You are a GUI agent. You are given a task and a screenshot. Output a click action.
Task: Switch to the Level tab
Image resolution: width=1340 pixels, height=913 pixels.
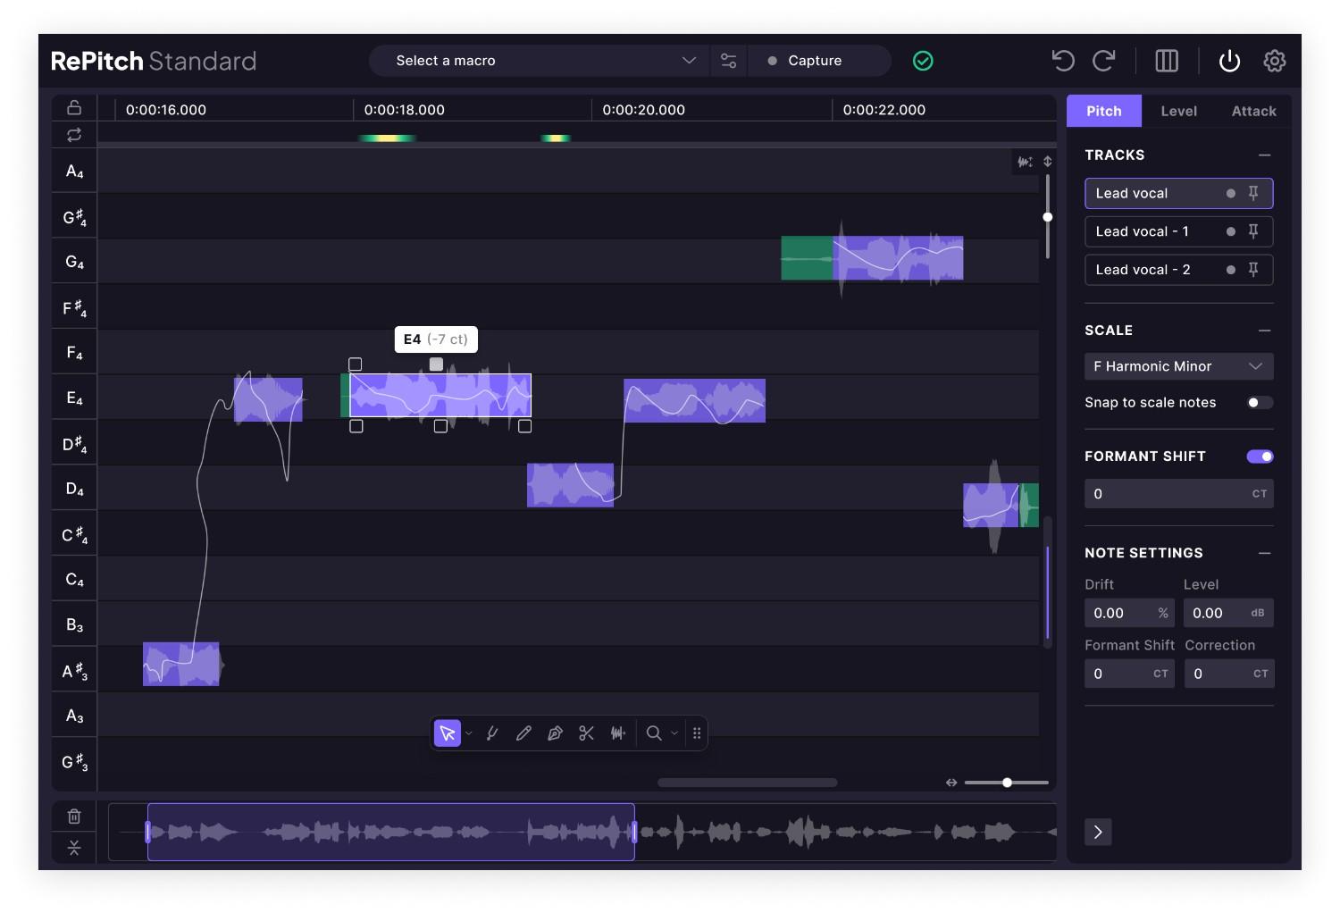click(x=1178, y=111)
